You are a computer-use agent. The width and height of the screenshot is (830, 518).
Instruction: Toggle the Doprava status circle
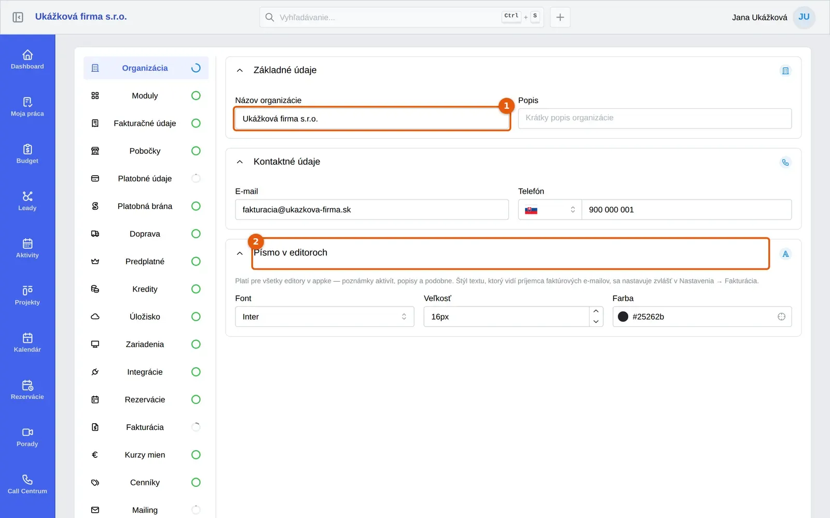[196, 234]
